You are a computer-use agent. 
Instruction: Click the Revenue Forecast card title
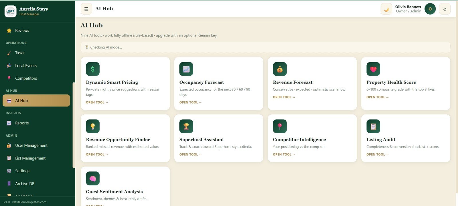pyautogui.click(x=293, y=82)
